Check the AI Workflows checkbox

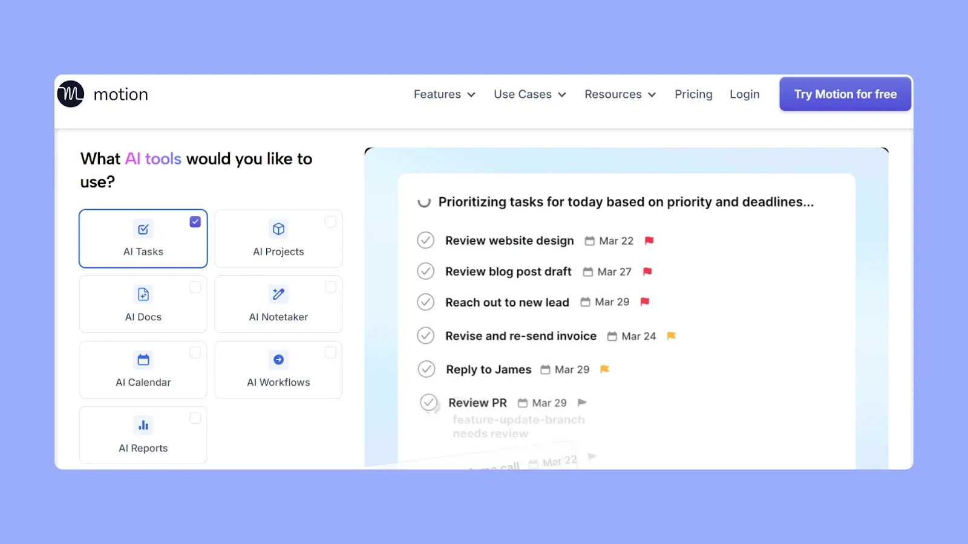coord(330,352)
